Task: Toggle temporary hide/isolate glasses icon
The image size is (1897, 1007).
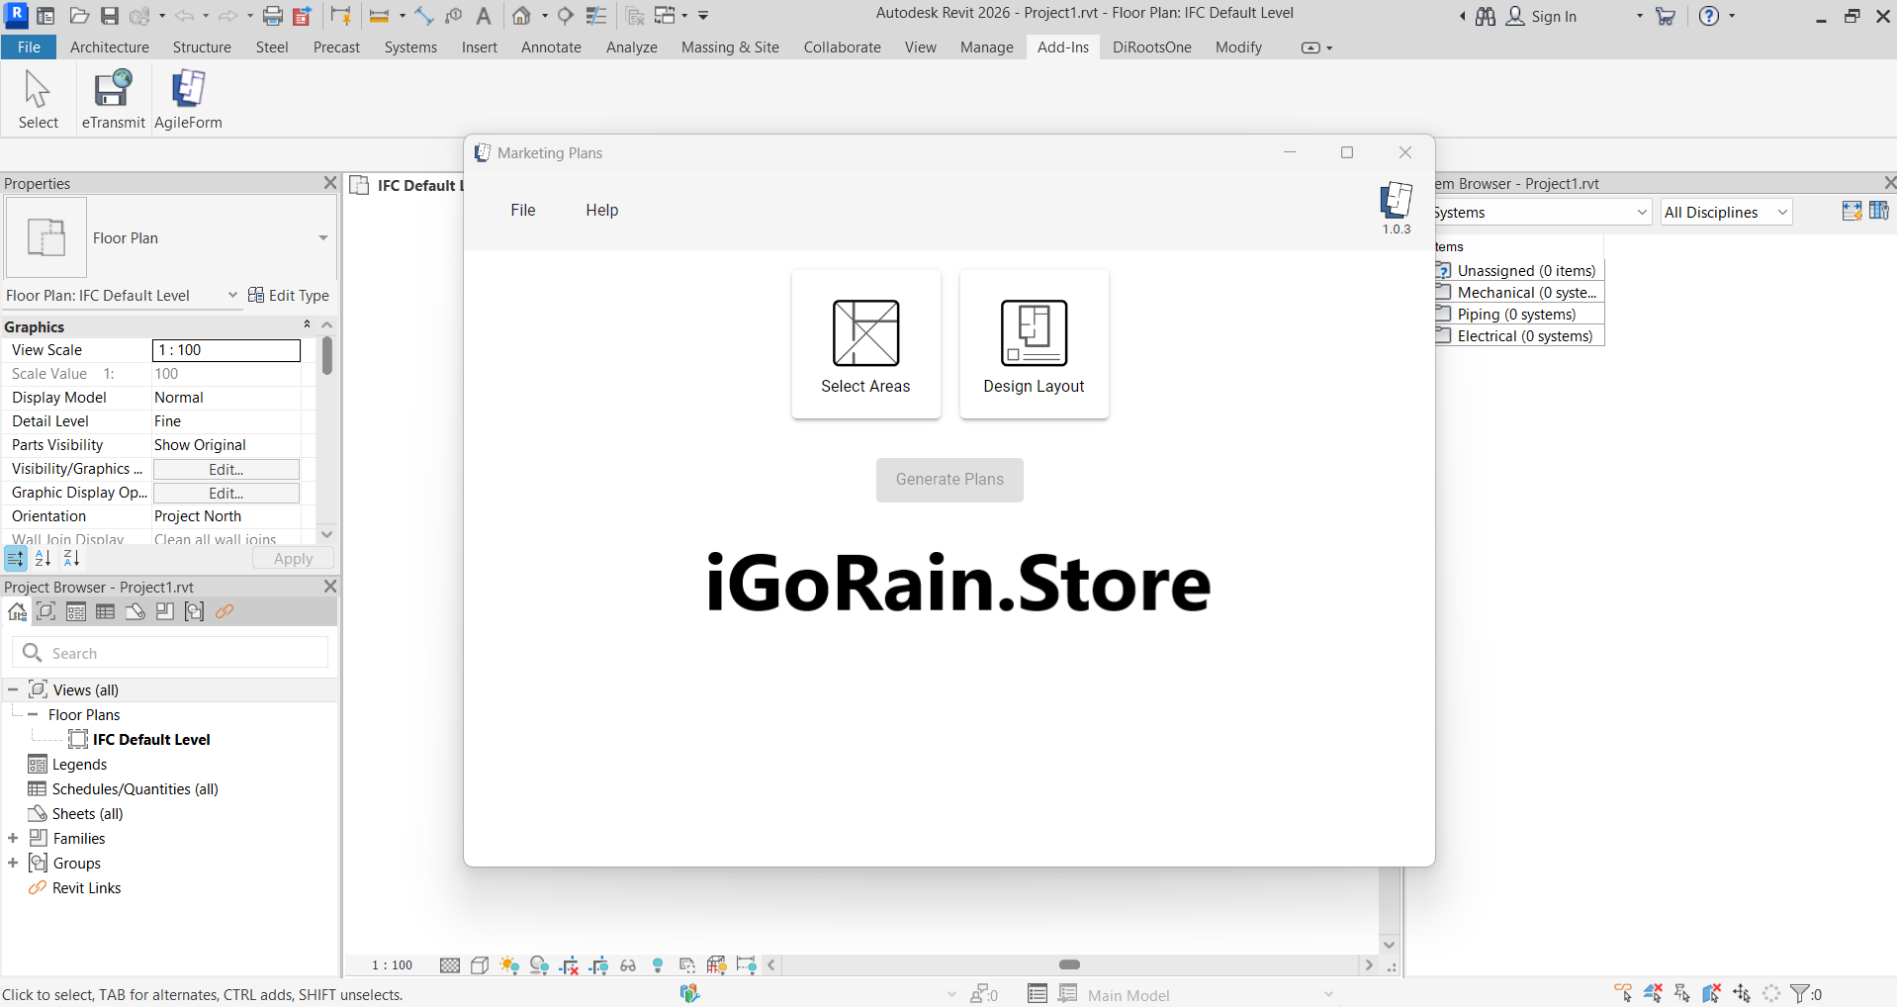Action: 628,965
